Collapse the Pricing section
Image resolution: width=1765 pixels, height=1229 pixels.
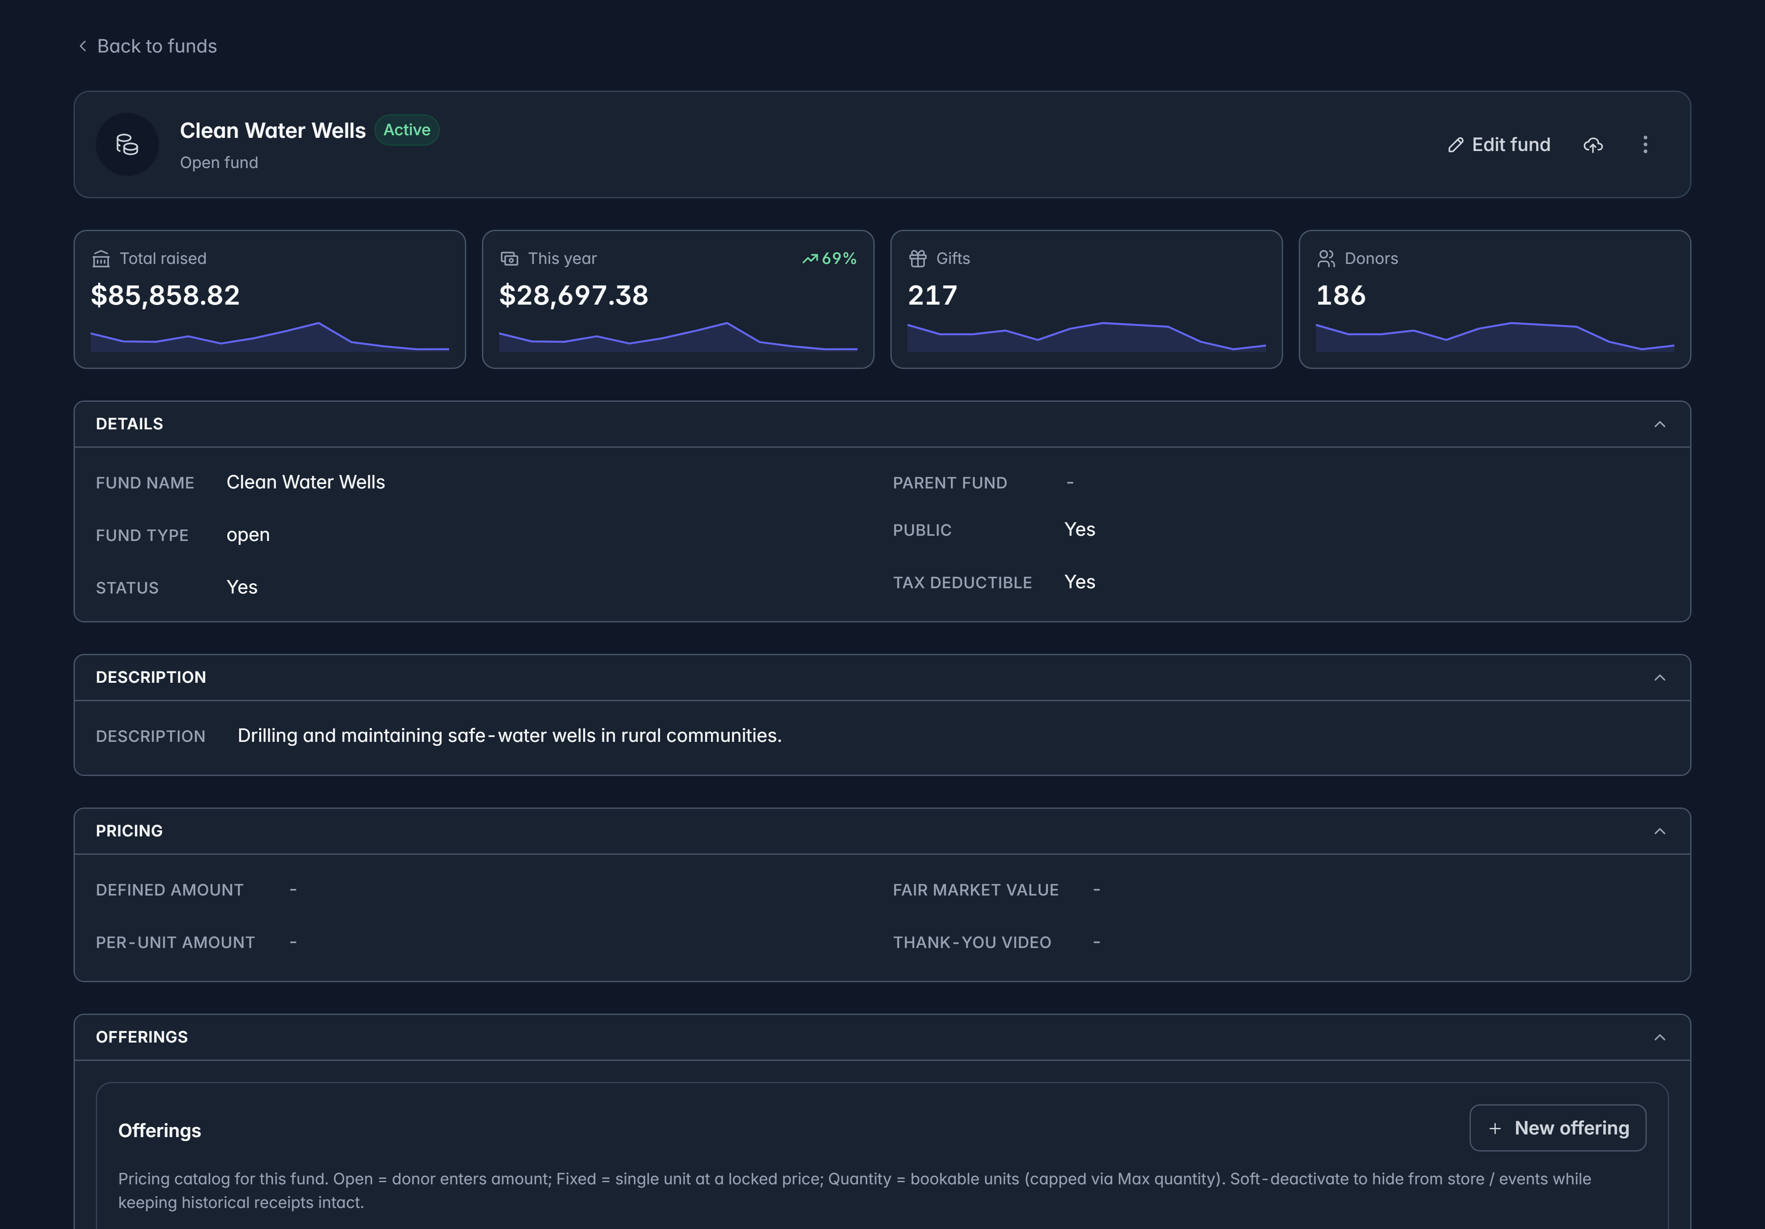[x=1660, y=832]
